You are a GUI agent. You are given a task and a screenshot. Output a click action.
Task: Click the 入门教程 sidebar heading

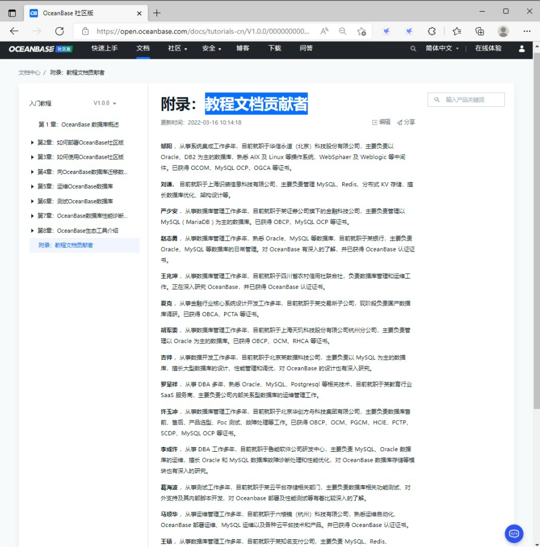click(x=40, y=103)
